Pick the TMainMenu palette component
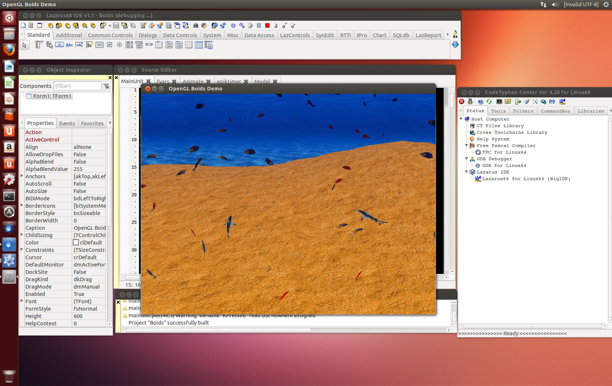 pyautogui.click(x=39, y=45)
